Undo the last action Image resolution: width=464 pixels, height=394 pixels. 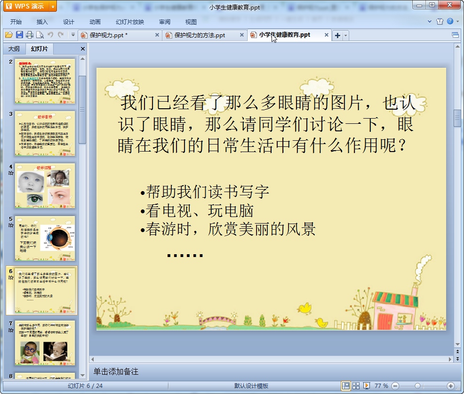pyautogui.click(x=51, y=35)
